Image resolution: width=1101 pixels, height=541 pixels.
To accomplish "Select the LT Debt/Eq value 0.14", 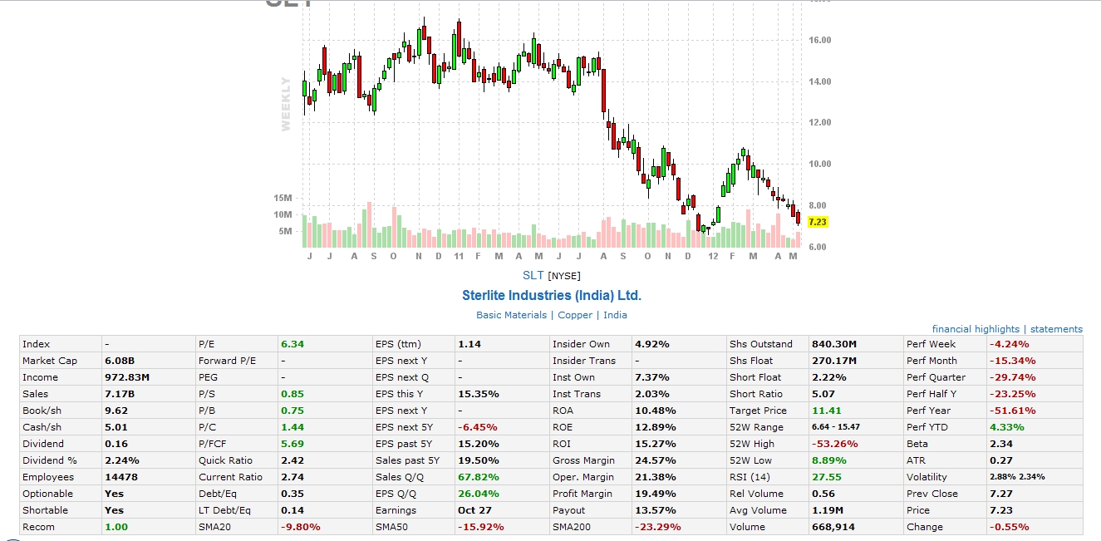I will coord(292,510).
